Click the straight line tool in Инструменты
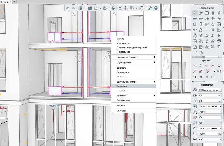This screenshot has width=224, height=146. pos(207,30)
